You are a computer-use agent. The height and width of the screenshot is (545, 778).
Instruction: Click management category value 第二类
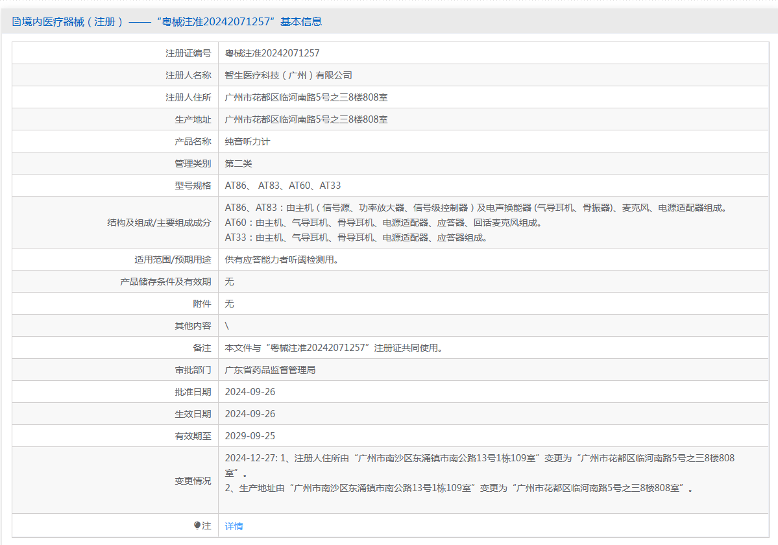pyautogui.click(x=238, y=163)
